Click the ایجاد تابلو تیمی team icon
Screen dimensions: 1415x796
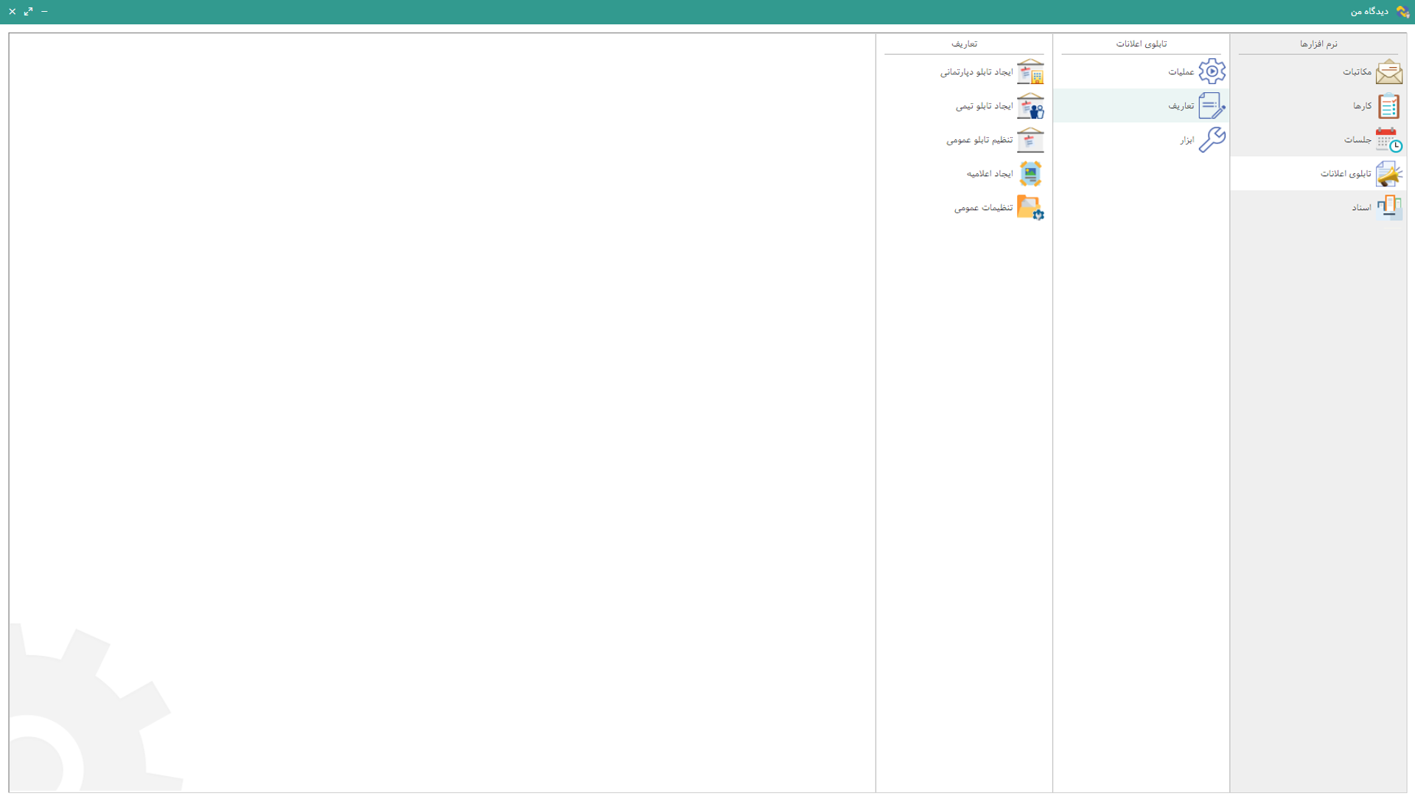pos(1030,106)
